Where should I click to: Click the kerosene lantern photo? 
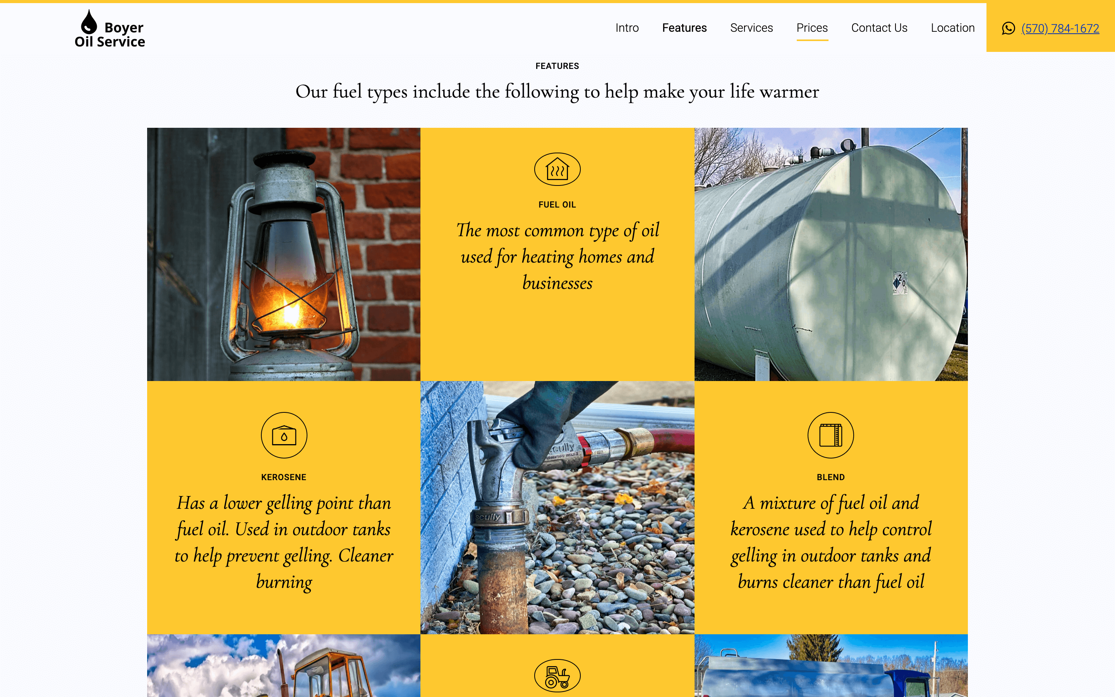(284, 254)
